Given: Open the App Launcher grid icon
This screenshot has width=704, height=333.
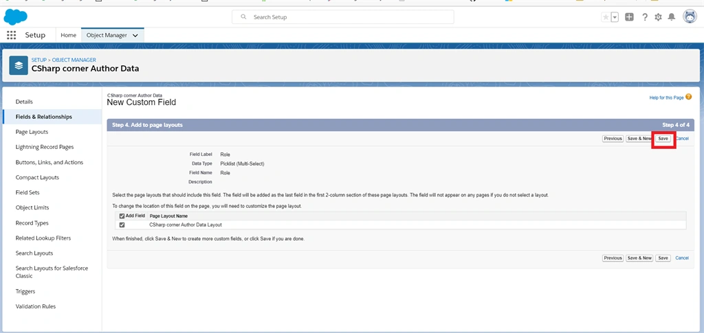Looking at the screenshot, I should [11, 35].
